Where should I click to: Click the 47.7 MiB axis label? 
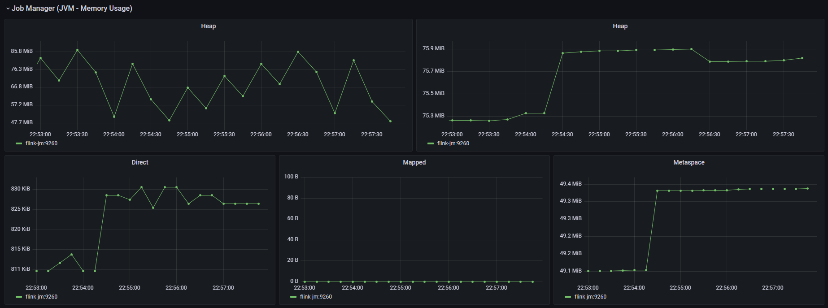click(x=22, y=122)
